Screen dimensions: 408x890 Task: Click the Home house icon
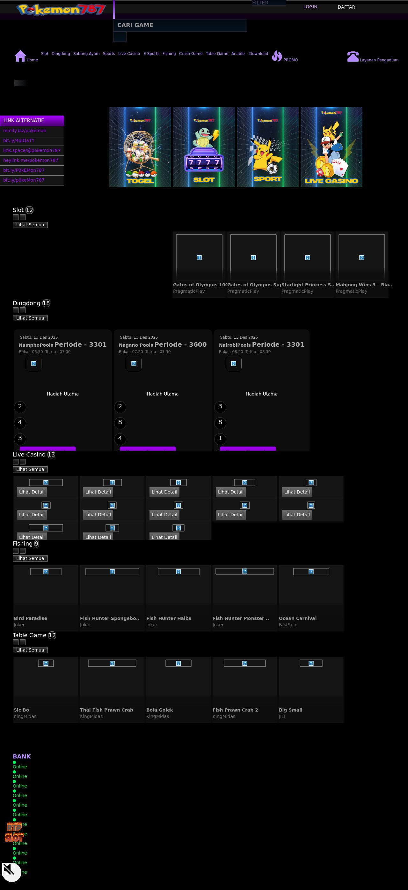20,56
